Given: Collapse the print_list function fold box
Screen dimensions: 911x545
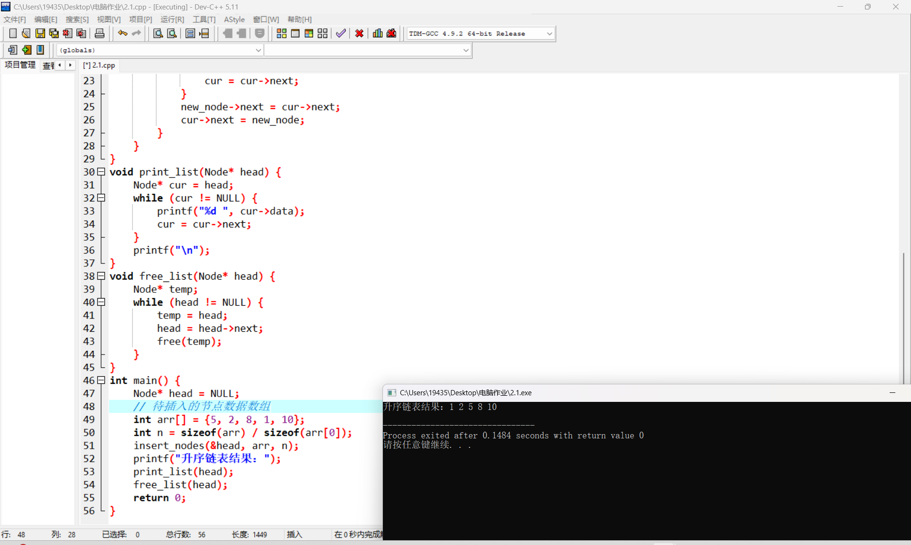Looking at the screenshot, I should point(101,172).
